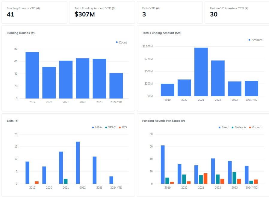The width and height of the screenshot is (269, 197).
Task: Select the 2020 teal Series A bar
Action: (x=184, y=179)
